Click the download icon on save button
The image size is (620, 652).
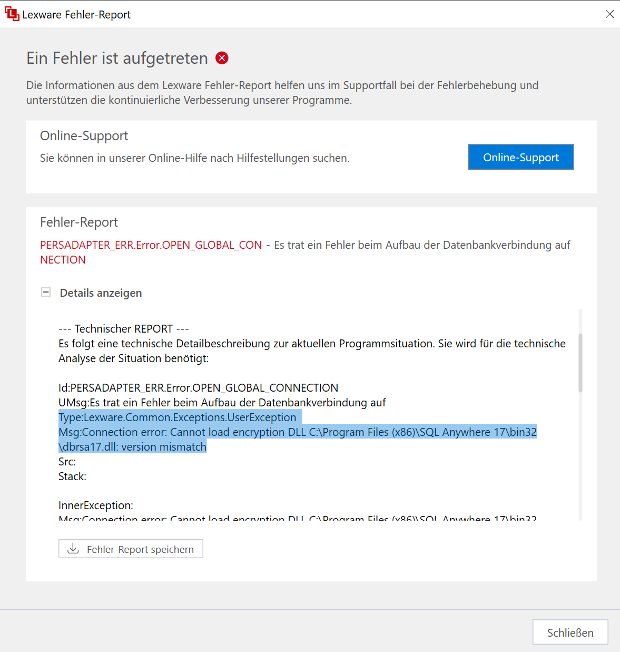(x=73, y=549)
